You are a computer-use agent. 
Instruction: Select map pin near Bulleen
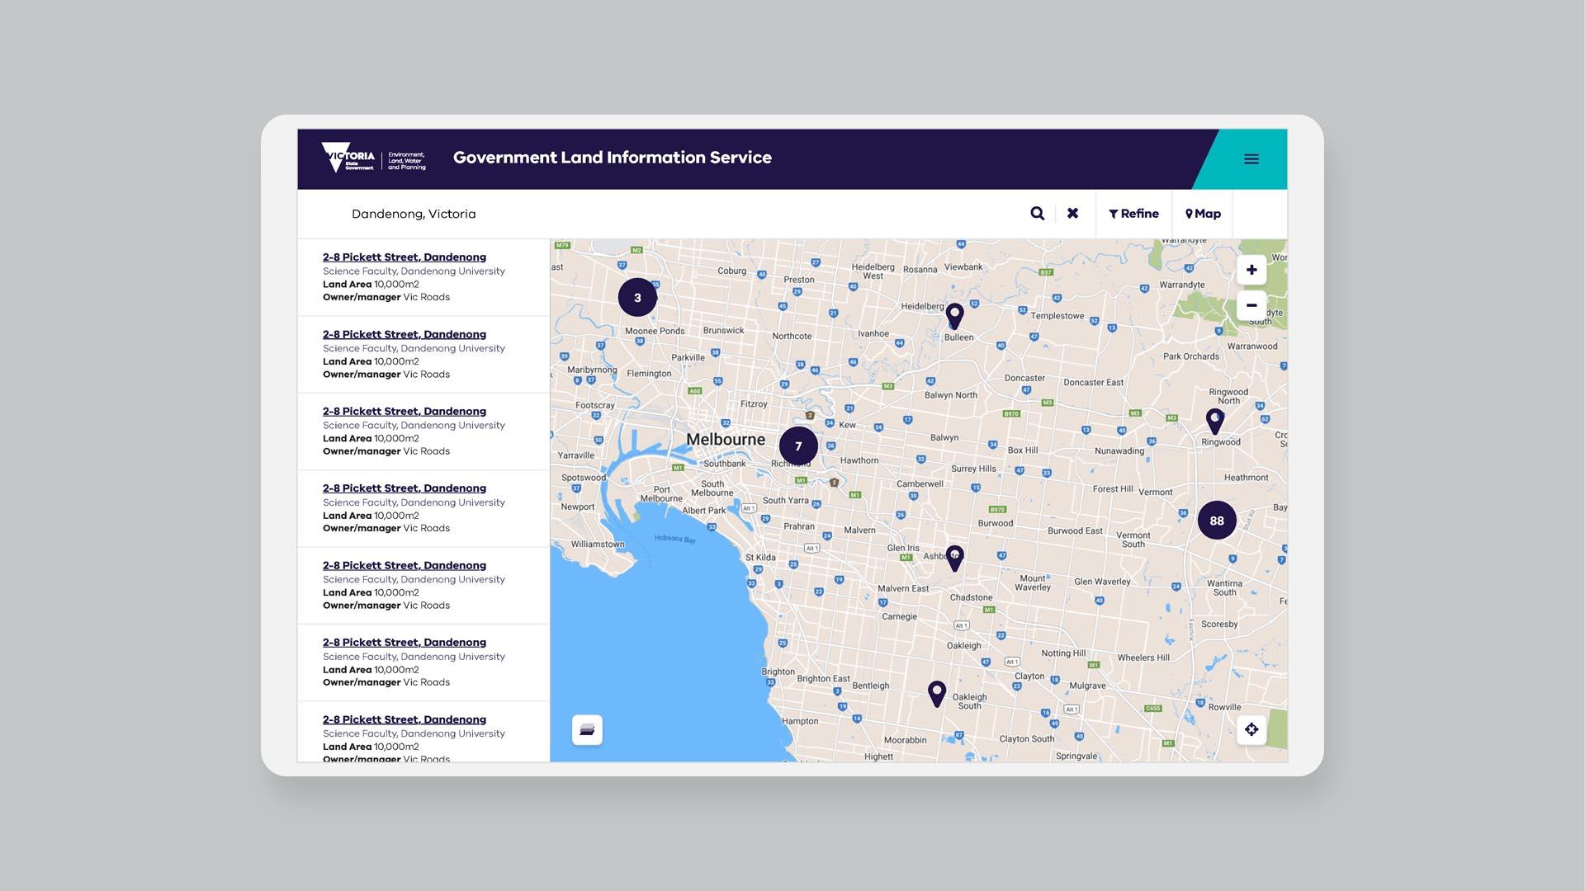[954, 315]
